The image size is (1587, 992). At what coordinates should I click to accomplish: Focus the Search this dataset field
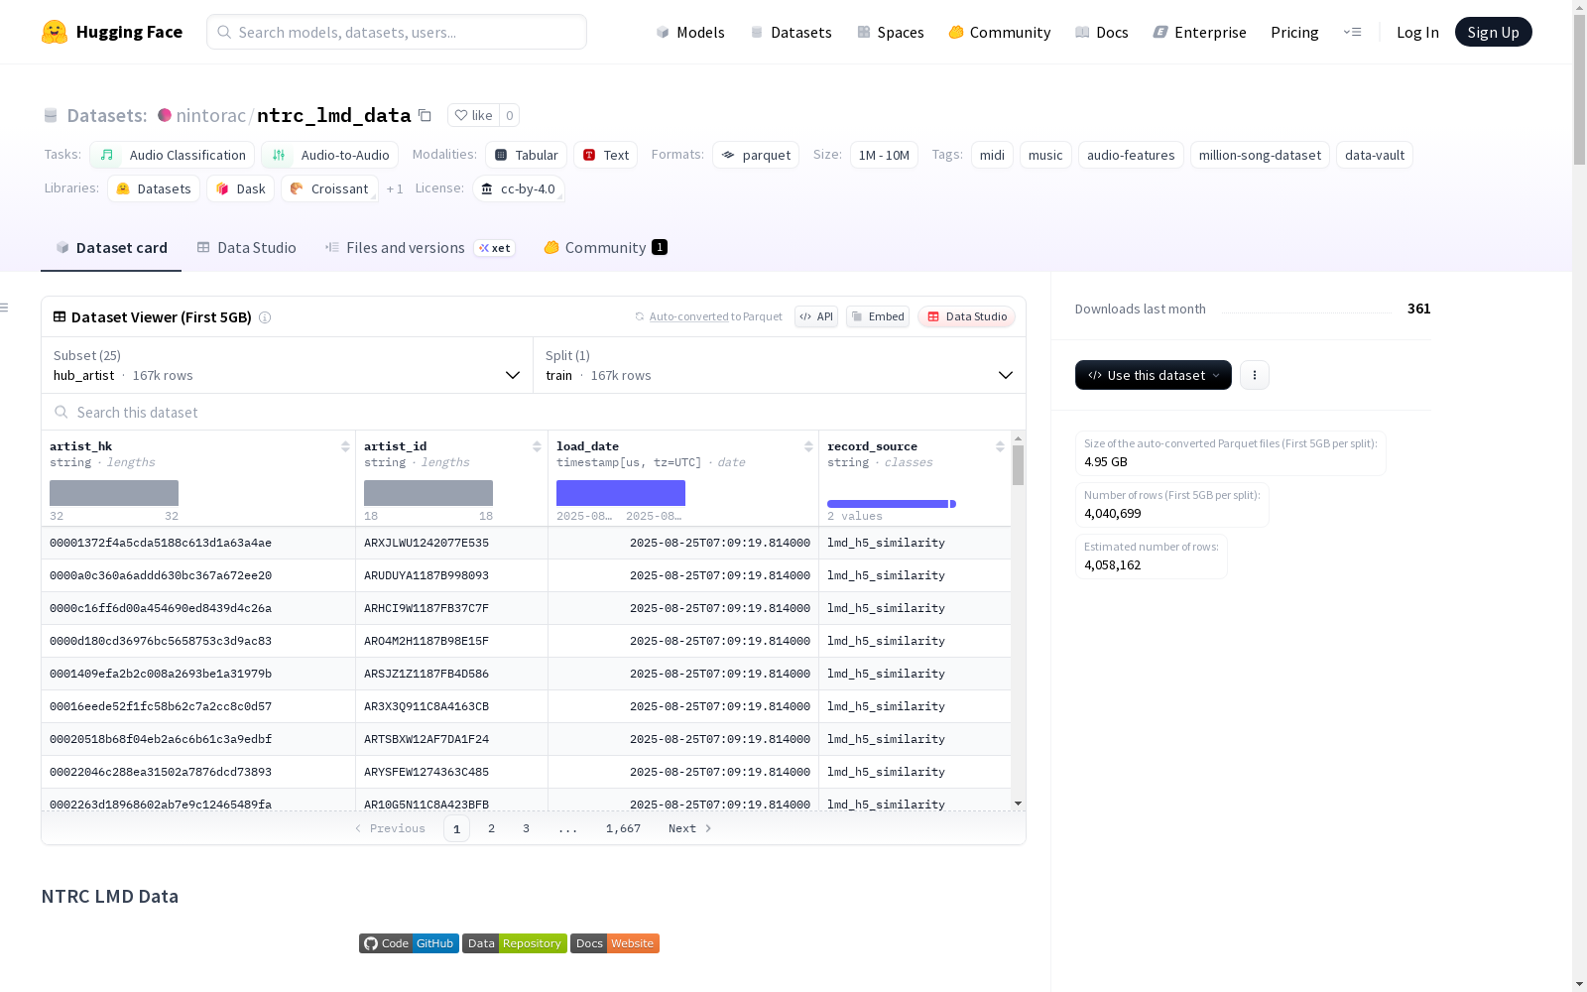[534, 413]
